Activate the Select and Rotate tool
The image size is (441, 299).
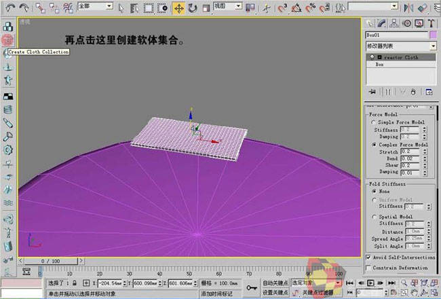pyautogui.click(x=193, y=8)
